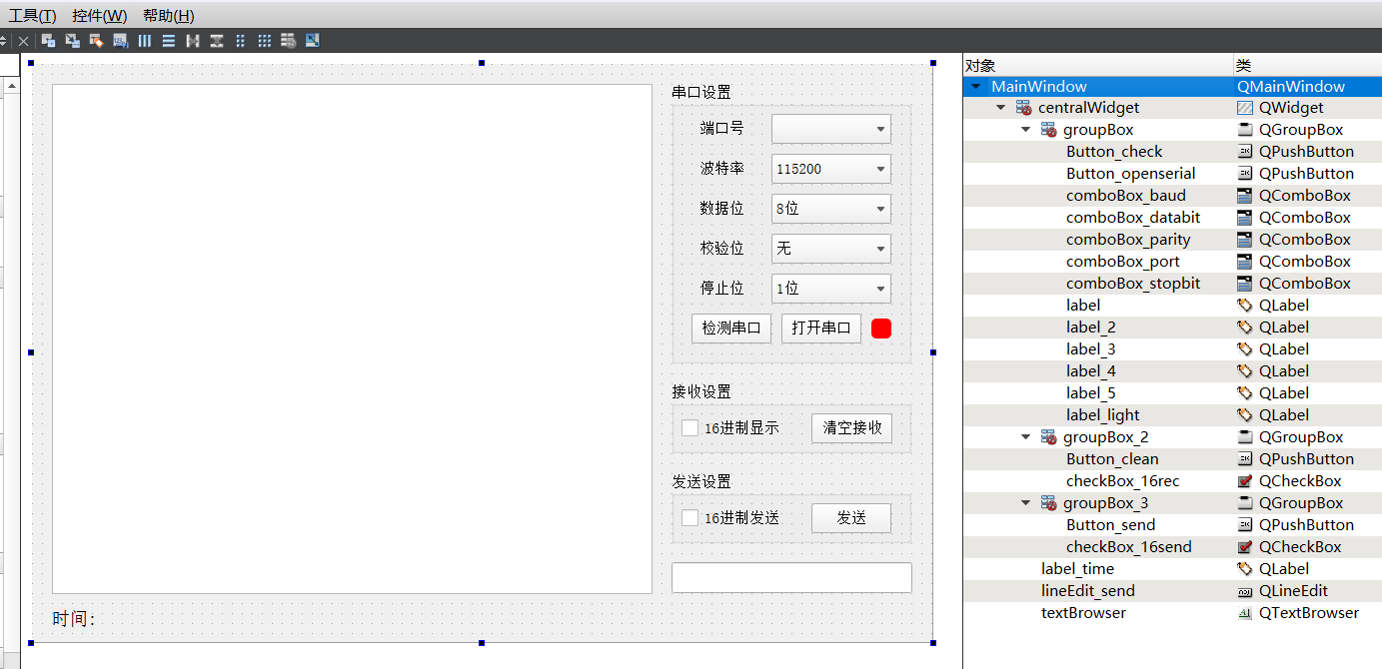Select Button_clean in the object tree
1382x669 pixels.
(1112, 459)
